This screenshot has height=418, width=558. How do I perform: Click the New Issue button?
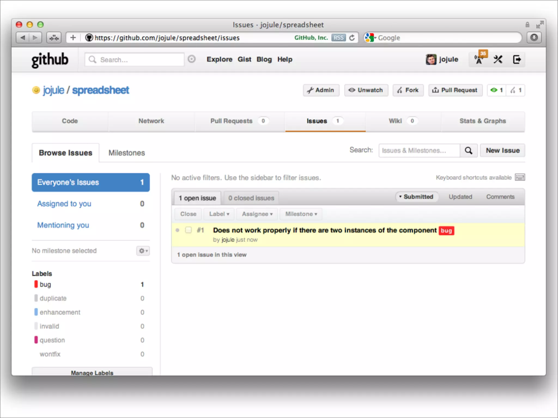502,150
